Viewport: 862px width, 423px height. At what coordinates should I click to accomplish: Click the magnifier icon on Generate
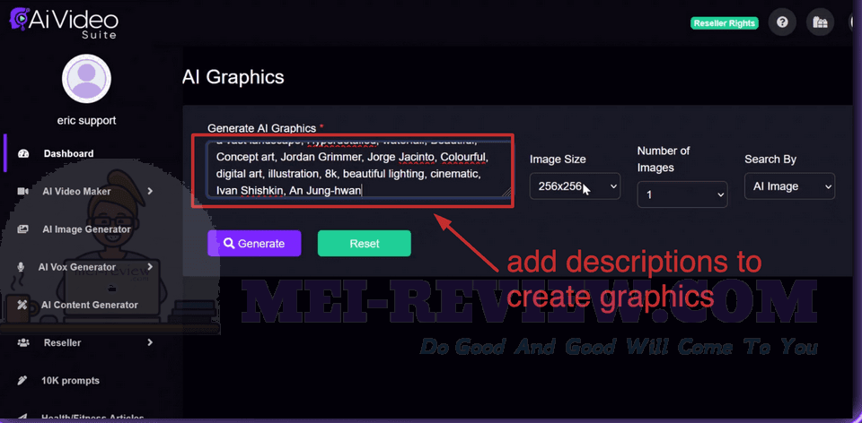pos(229,244)
